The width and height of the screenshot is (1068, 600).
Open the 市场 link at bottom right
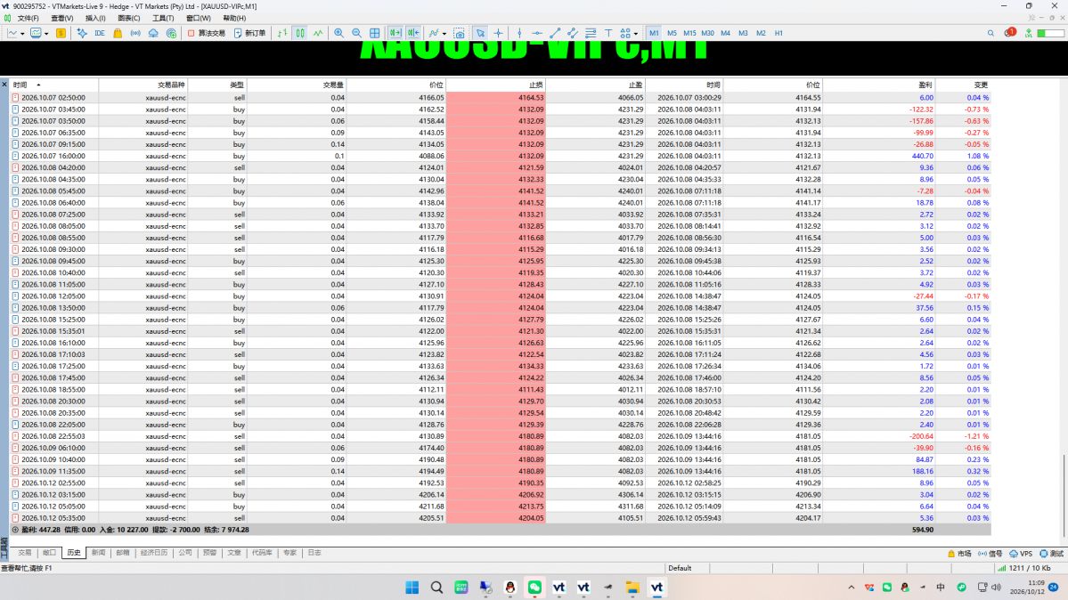point(959,554)
